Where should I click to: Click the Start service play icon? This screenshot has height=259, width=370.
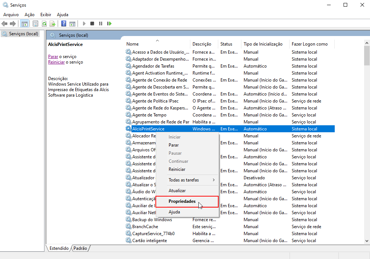pyautogui.click(x=84, y=24)
